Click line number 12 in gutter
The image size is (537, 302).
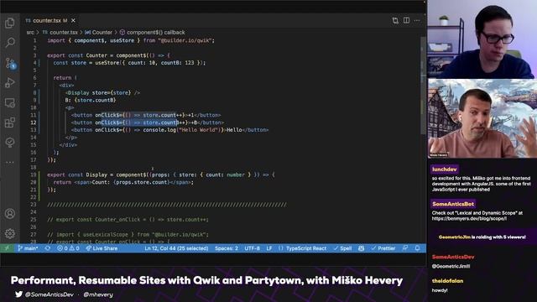[34, 122]
